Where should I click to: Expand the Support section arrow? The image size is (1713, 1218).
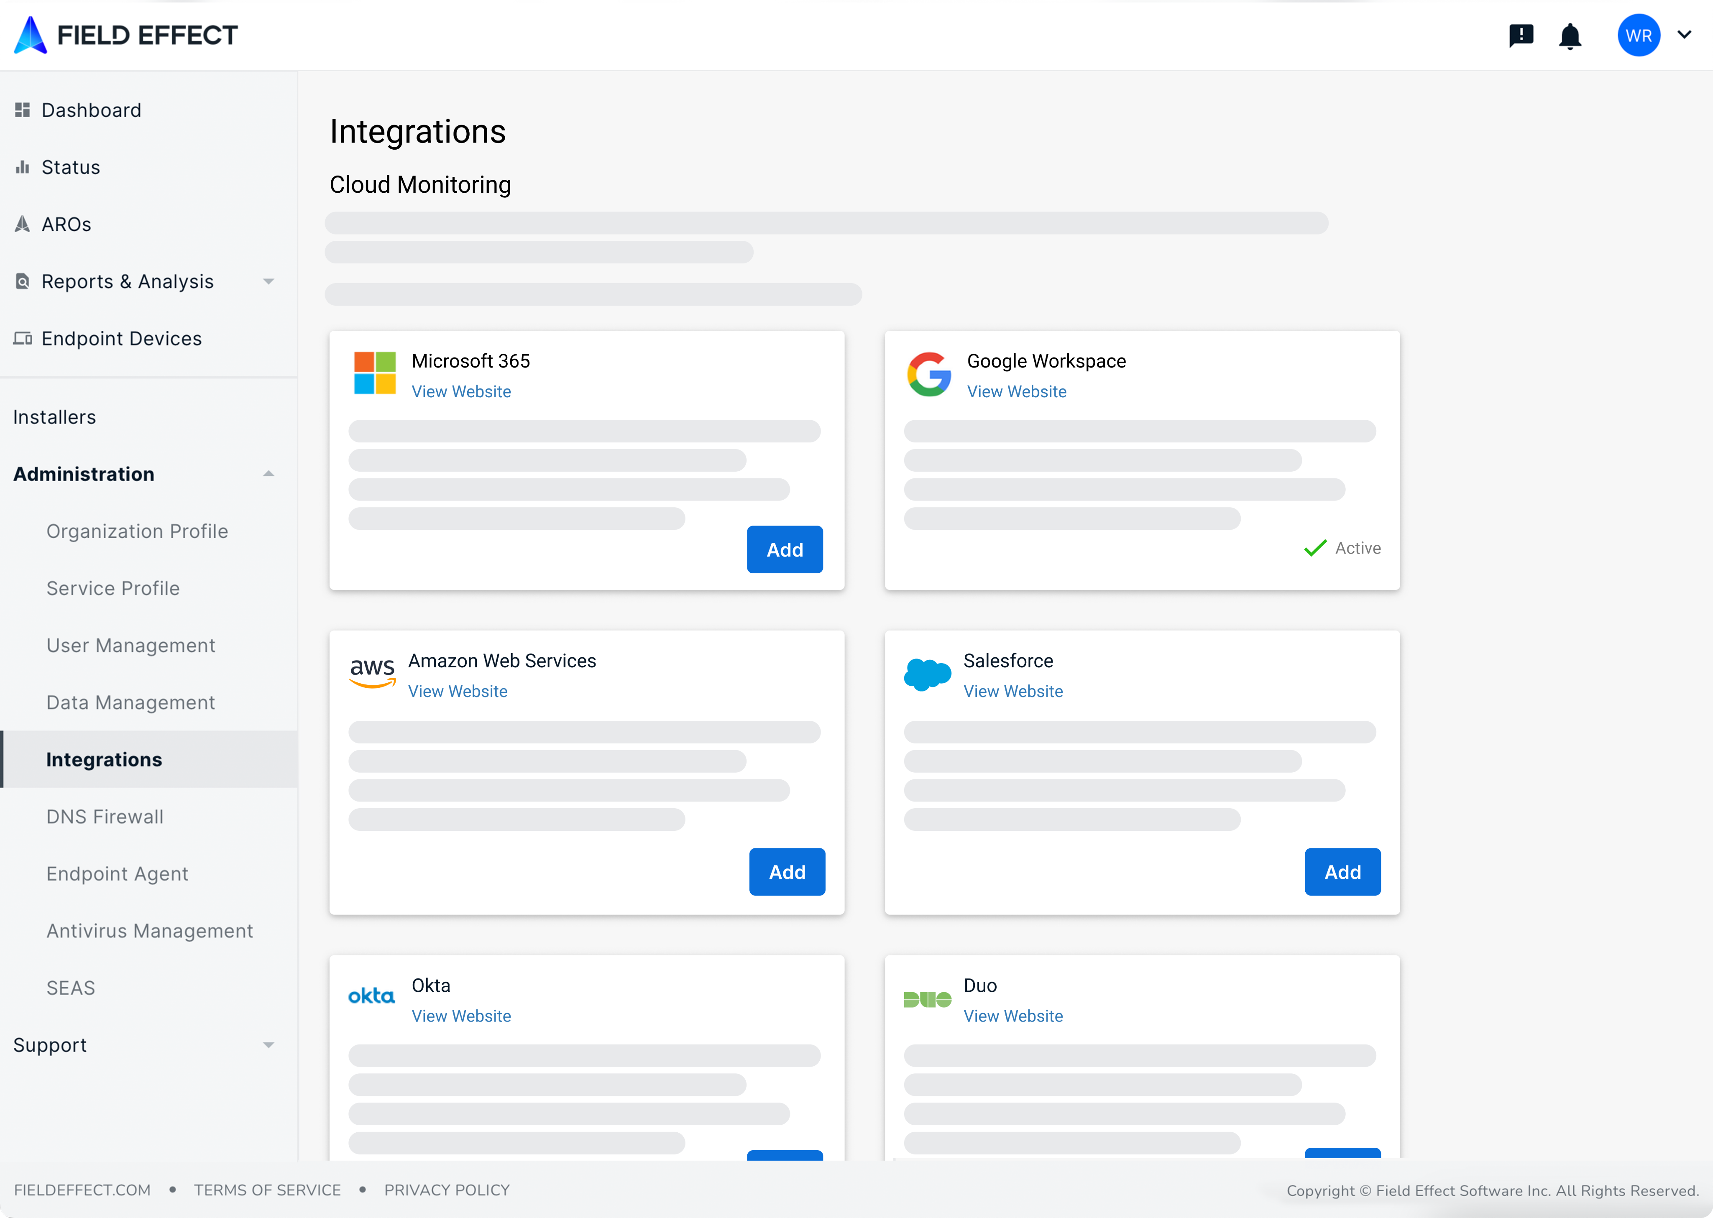268,1045
